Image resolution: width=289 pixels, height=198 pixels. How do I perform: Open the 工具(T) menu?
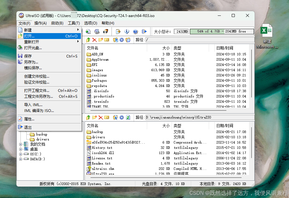pyautogui.click(x=74, y=23)
